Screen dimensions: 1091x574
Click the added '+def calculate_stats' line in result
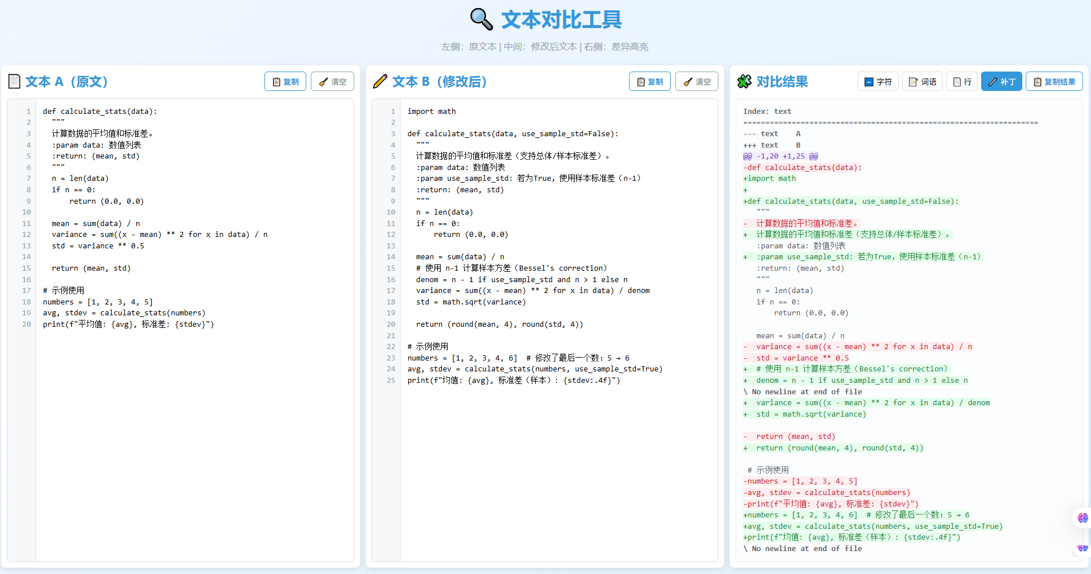click(851, 201)
